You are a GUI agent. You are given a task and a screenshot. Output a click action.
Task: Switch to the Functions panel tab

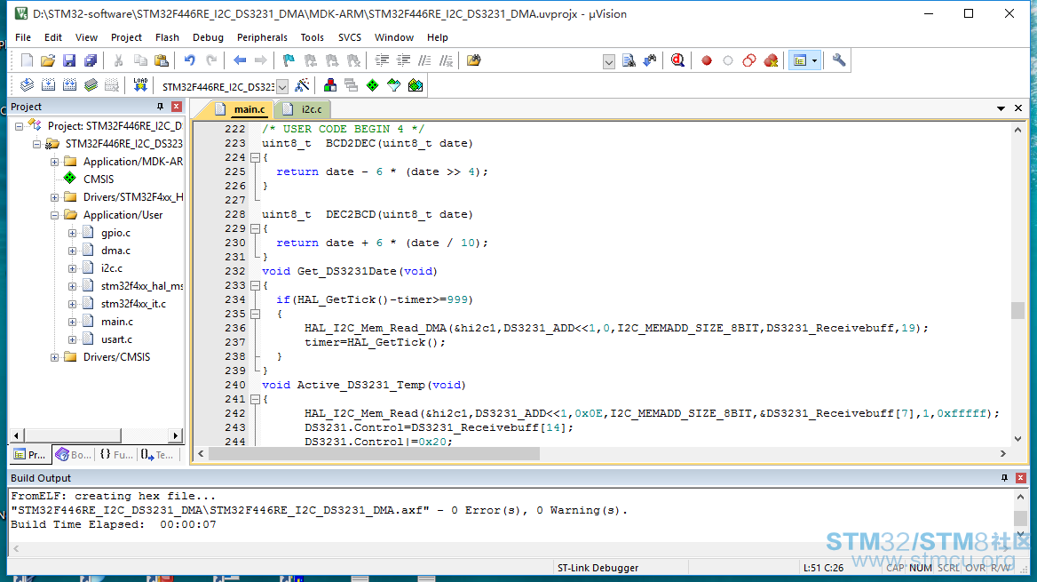[x=115, y=455]
